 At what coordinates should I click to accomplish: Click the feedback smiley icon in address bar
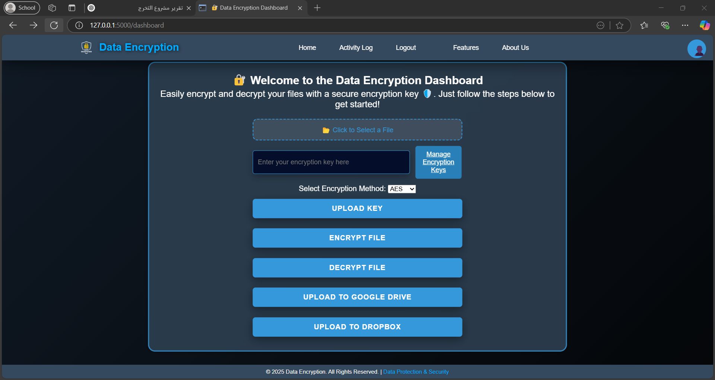600,25
